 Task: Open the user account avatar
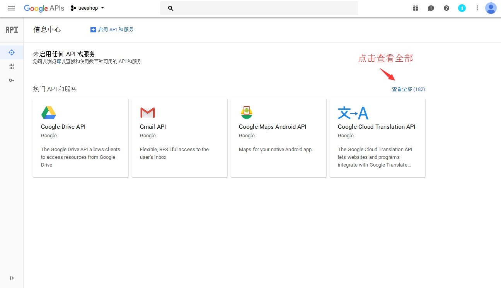click(x=491, y=8)
